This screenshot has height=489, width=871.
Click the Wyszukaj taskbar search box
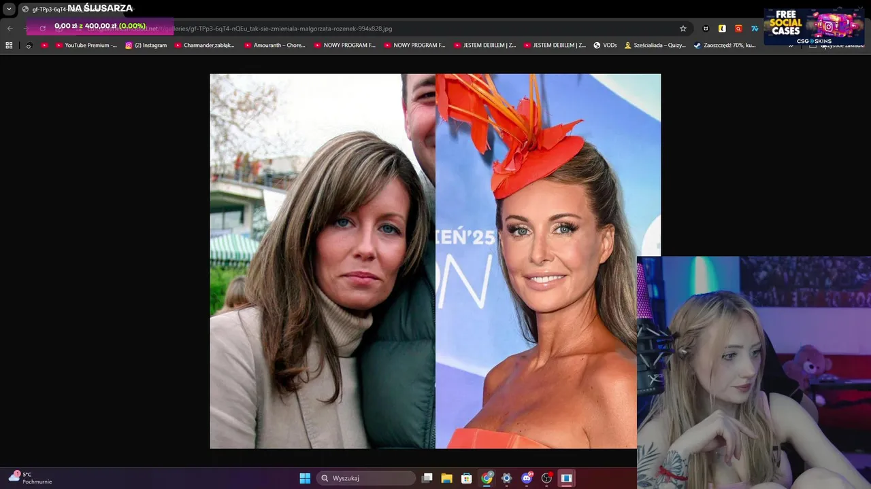click(367, 478)
